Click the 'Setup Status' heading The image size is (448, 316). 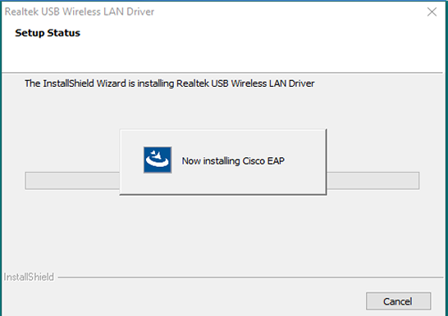pyautogui.click(x=48, y=33)
